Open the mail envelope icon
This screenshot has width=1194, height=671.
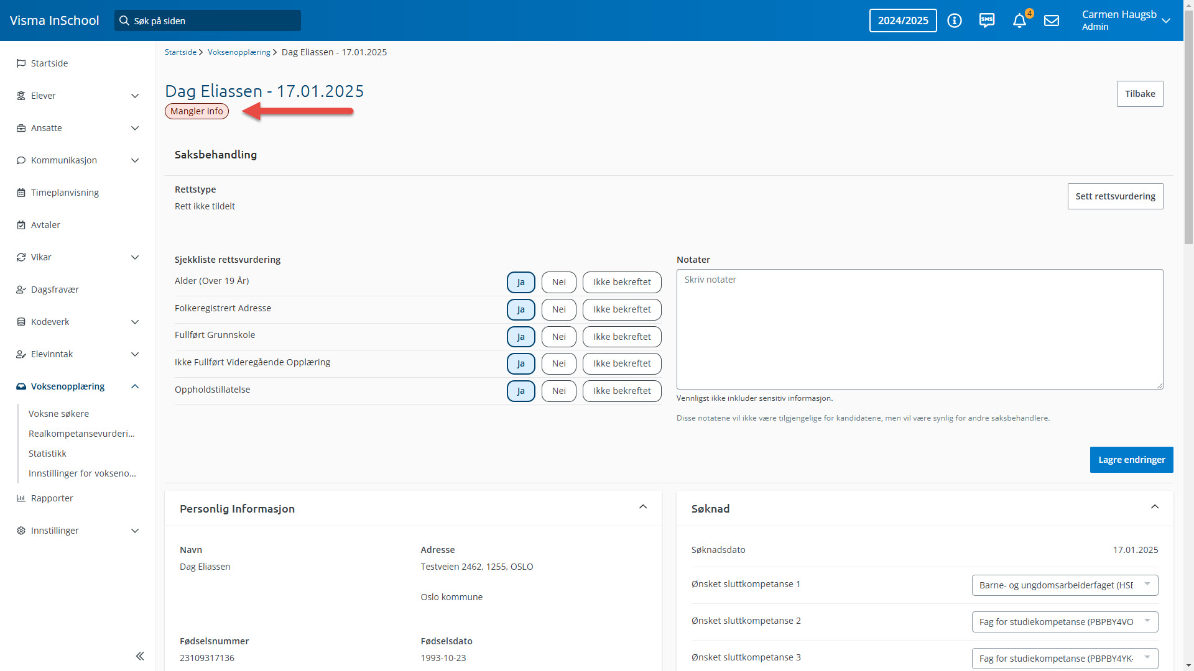(x=1052, y=21)
